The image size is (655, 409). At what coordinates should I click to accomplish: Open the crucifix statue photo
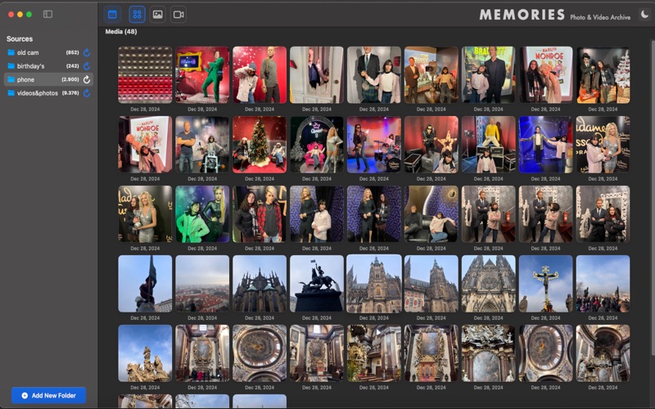pos(545,284)
